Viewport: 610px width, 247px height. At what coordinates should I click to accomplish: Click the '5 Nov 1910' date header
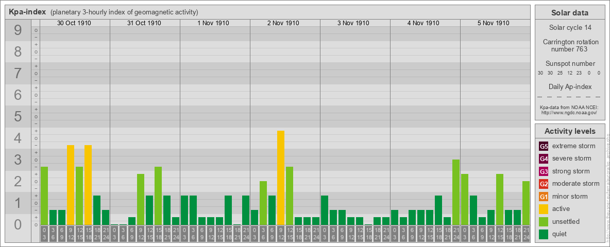click(493, 23)
